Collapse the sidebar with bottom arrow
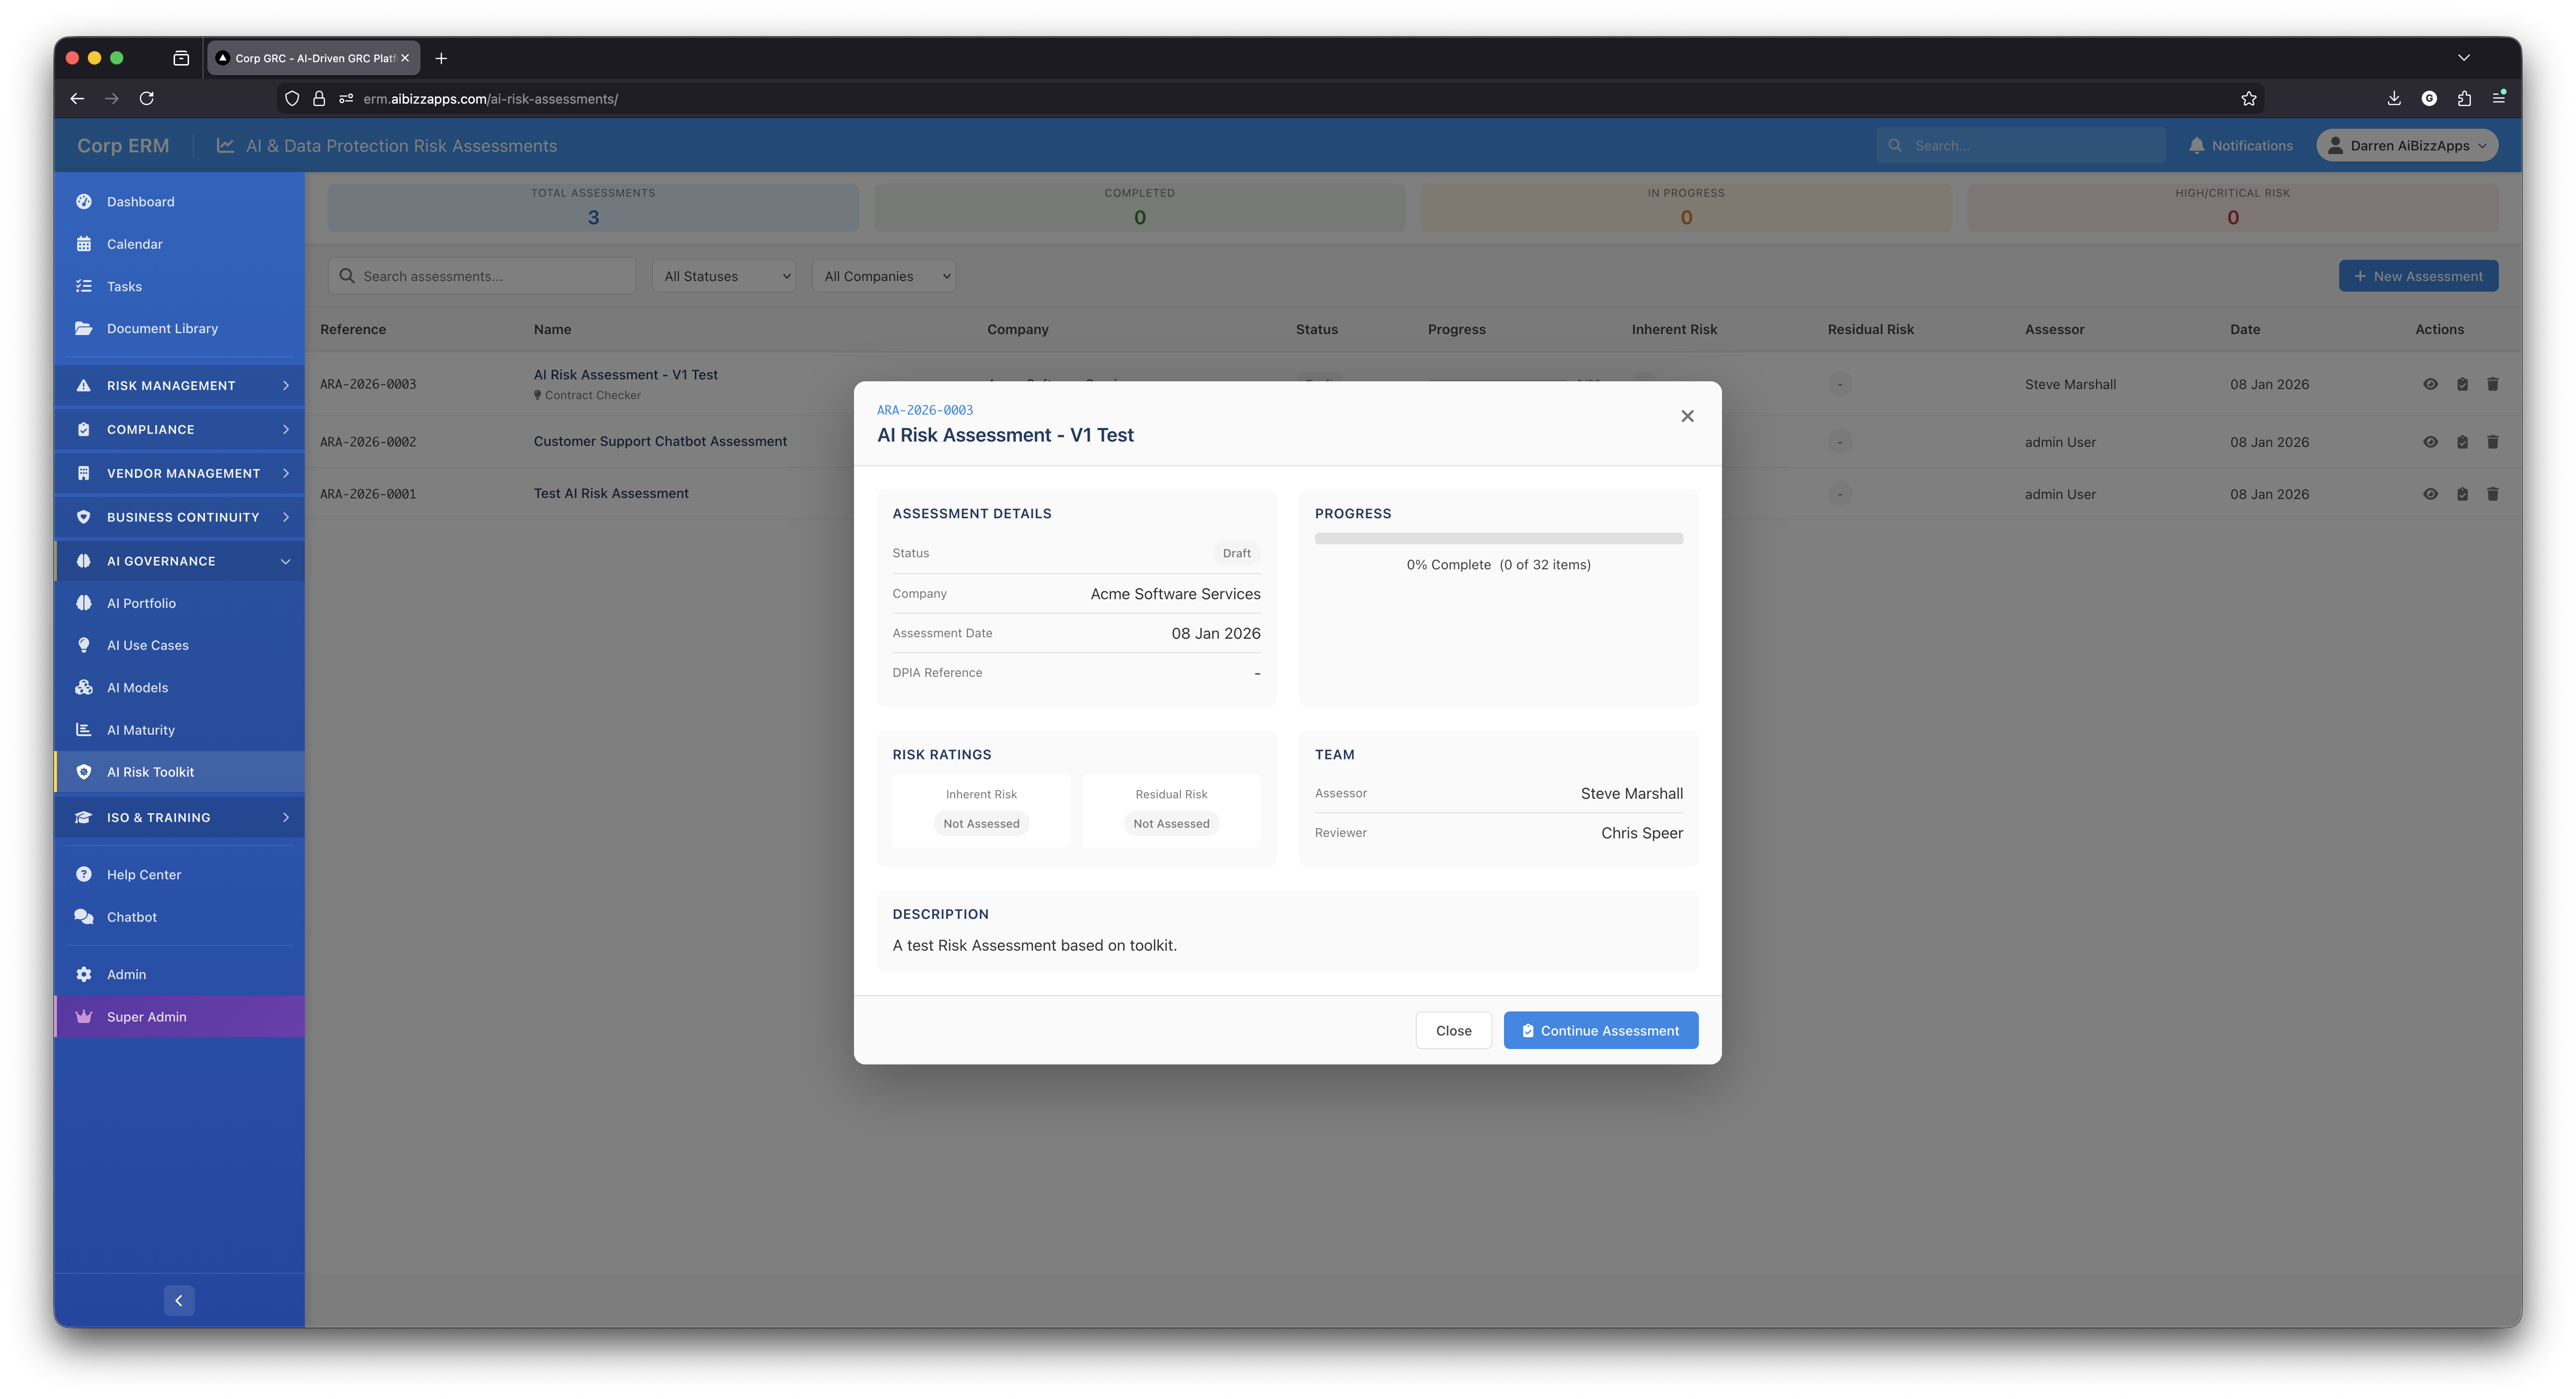 point(179,1300)
